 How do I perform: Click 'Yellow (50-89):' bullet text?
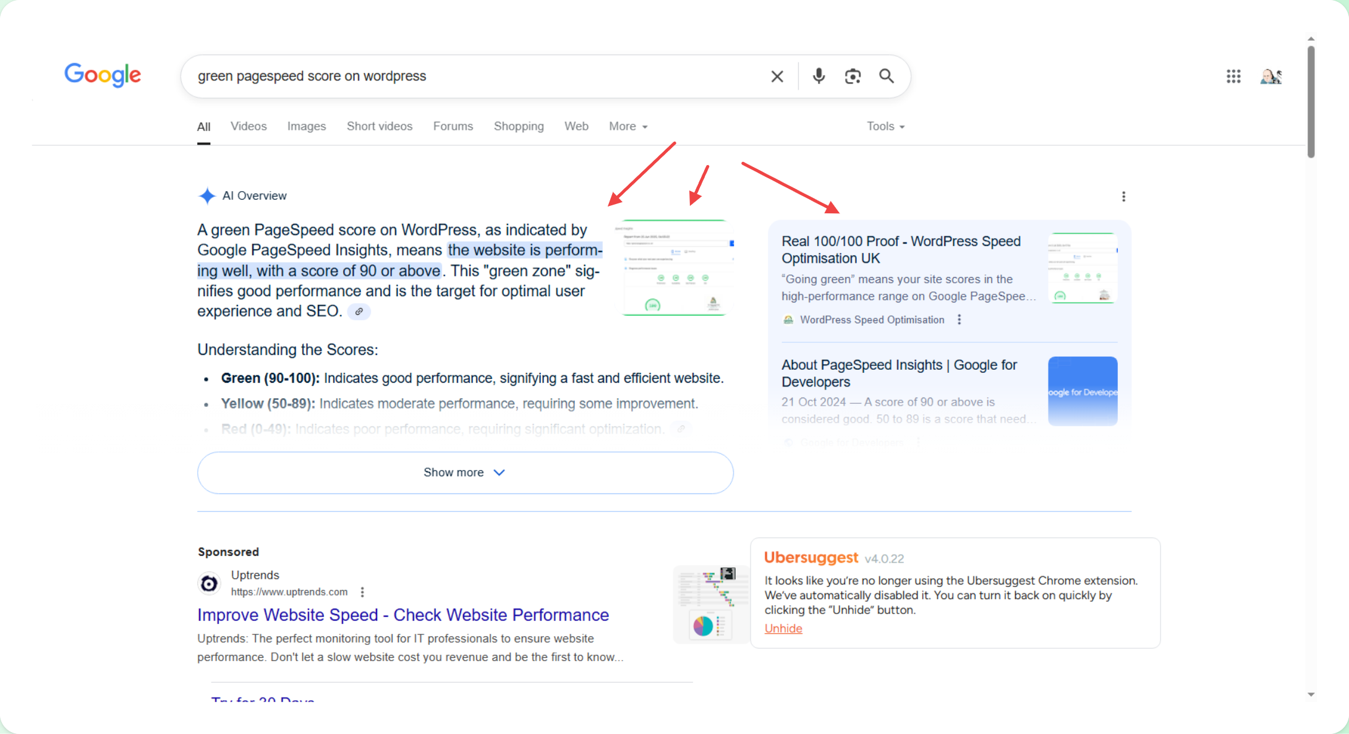pos(268,403)
